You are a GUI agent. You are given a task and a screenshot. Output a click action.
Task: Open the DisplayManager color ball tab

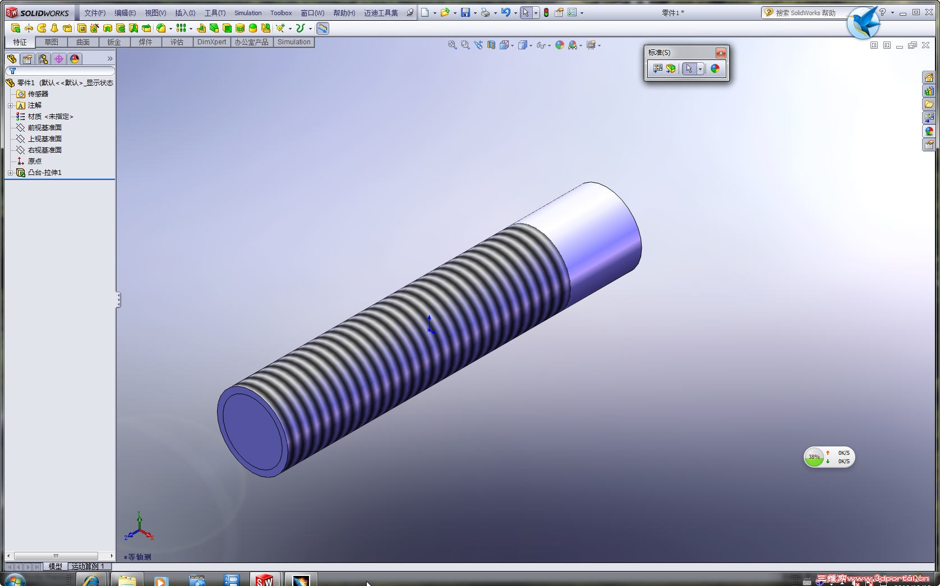(75, 59)
